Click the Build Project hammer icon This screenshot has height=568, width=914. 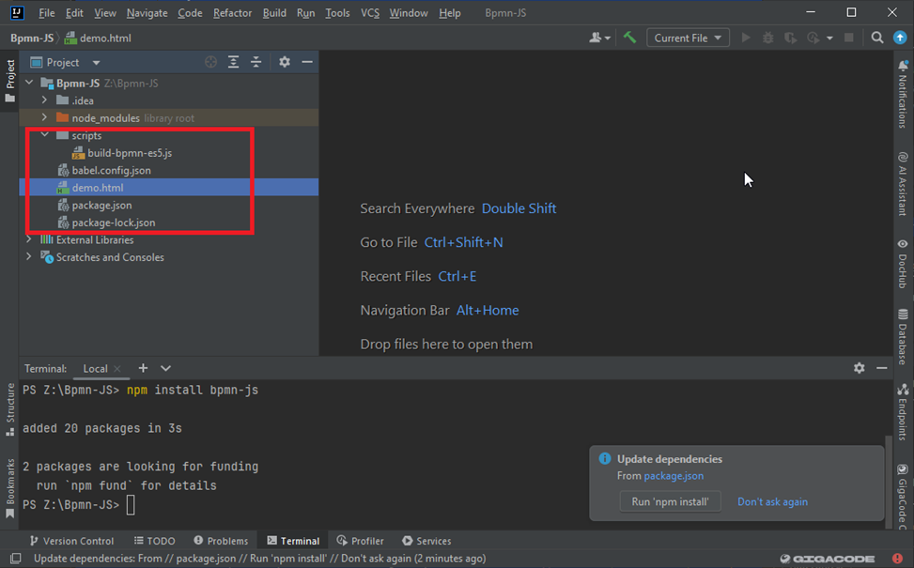tap(629, 38)
